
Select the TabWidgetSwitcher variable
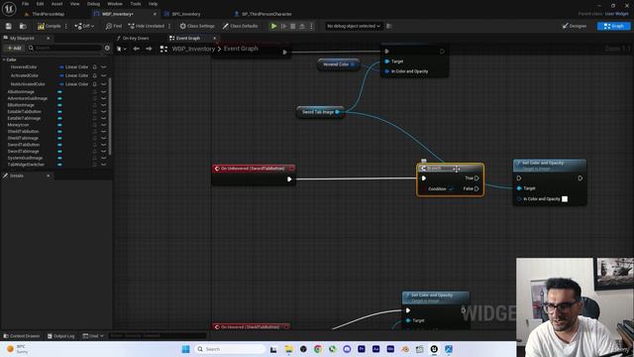26,165
